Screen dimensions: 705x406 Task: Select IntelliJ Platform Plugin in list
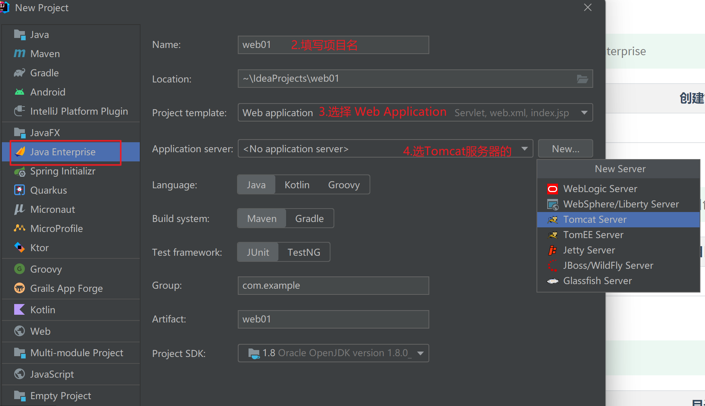tap(71, 111)
